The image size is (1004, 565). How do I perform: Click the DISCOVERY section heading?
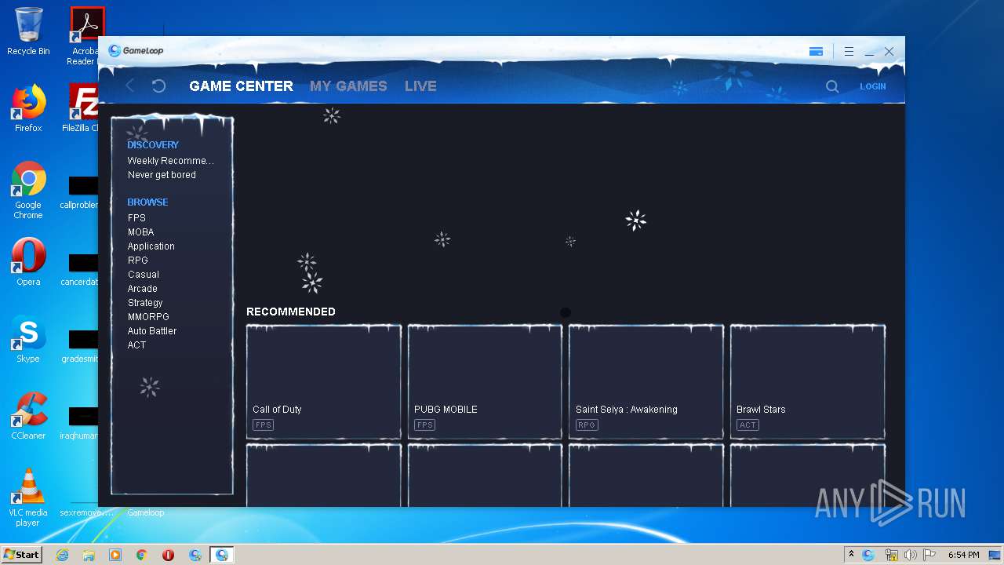point(153,145)
